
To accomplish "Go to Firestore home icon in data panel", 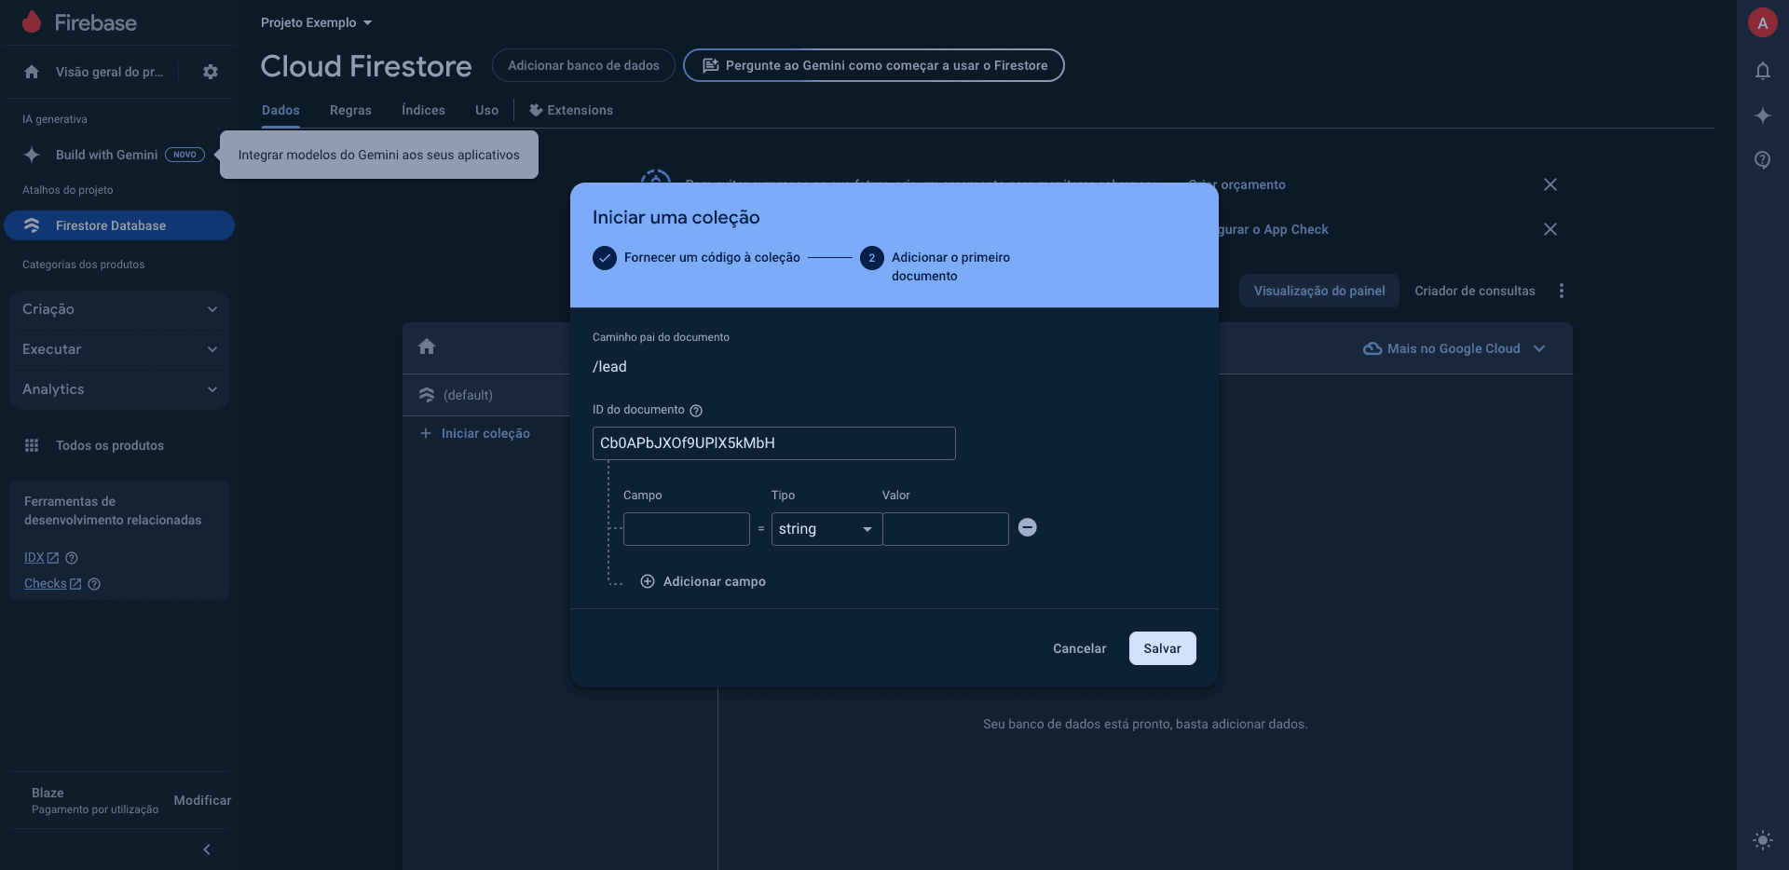I will pyautogui.click(x=427, y=347).
